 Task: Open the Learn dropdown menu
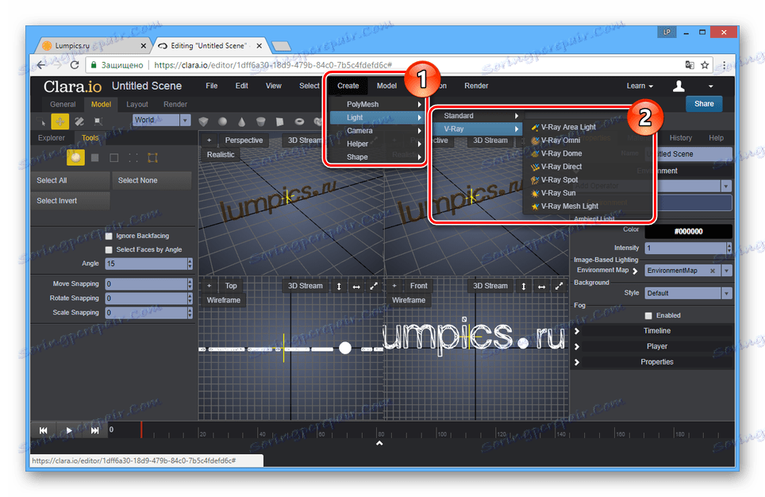(640, 86)
